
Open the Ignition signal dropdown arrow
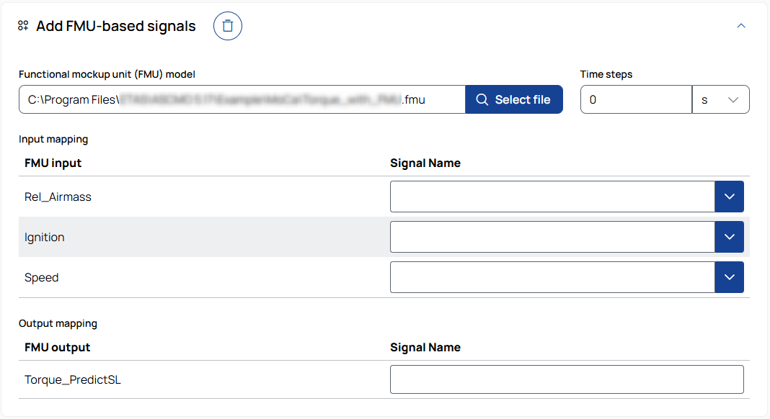pos(729,237)
